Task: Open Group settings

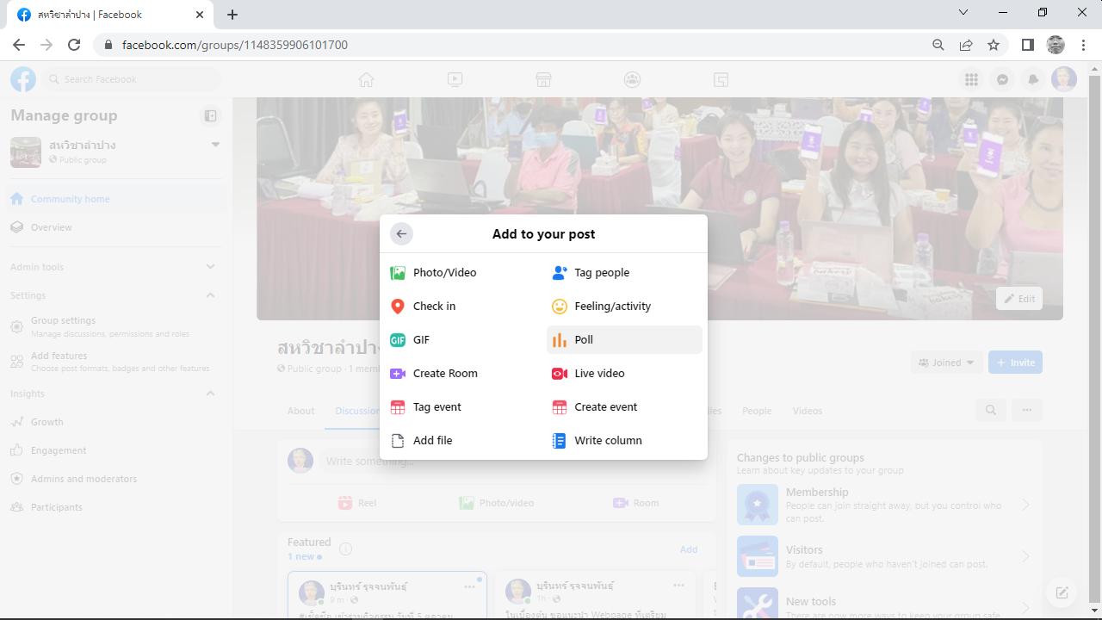Action: coord(116,326)
